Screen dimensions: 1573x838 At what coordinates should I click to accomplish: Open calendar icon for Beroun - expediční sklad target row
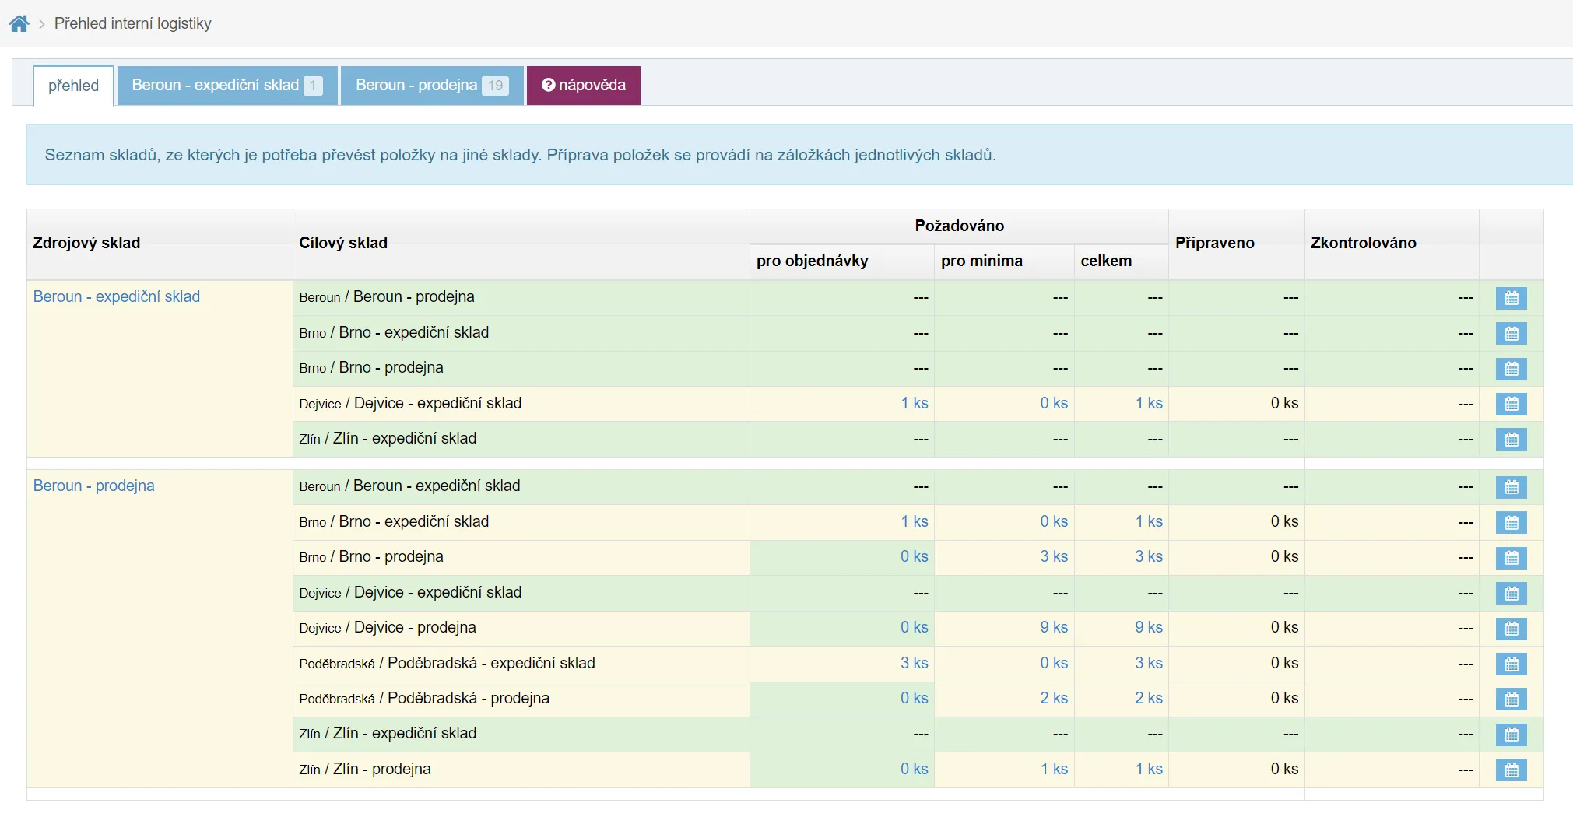pos(1511,487)
